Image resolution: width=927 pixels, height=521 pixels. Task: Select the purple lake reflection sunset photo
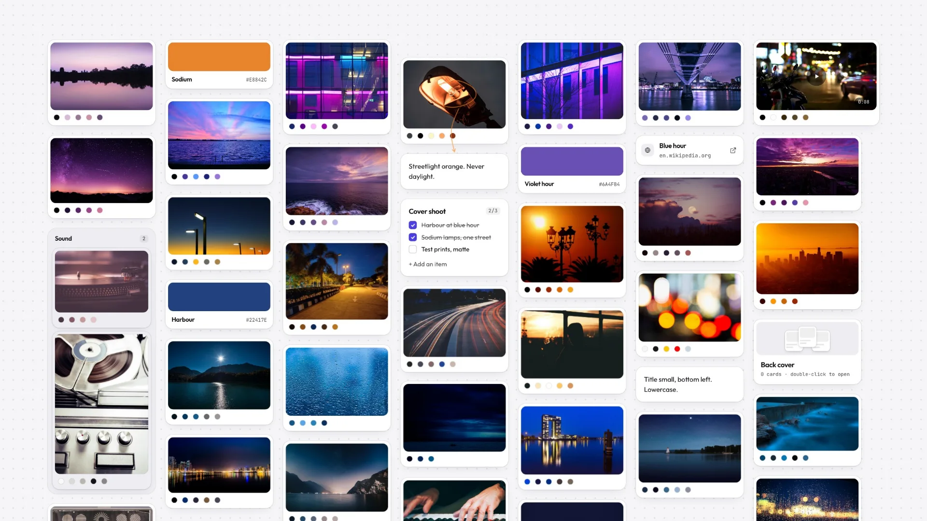point(101,76)
